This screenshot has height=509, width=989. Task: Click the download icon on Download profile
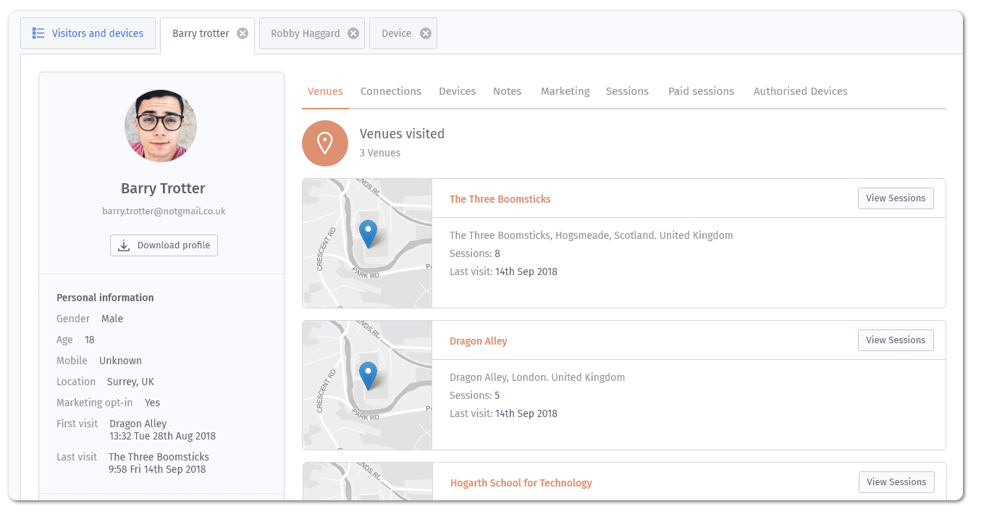(x=122, y=245)
